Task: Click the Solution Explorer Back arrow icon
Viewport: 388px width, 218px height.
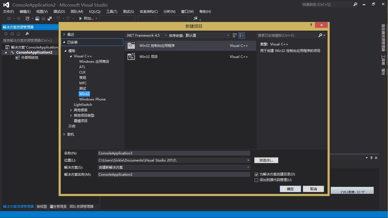Action: (x=6, y=34)
